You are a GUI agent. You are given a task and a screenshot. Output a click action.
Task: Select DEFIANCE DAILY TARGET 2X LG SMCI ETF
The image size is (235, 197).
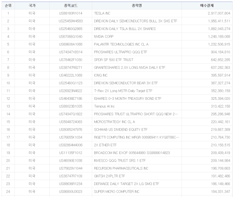[x=127, y=184]
